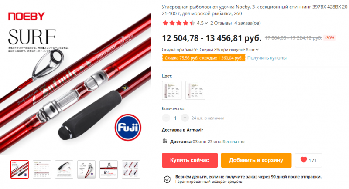This screenshot has height=189, width=349.
Task: Click the delivery document icon
Action: click(x=165, y=141)
